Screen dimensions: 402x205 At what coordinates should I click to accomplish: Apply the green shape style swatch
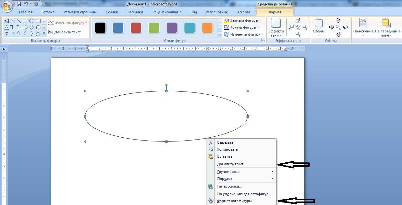154,28
